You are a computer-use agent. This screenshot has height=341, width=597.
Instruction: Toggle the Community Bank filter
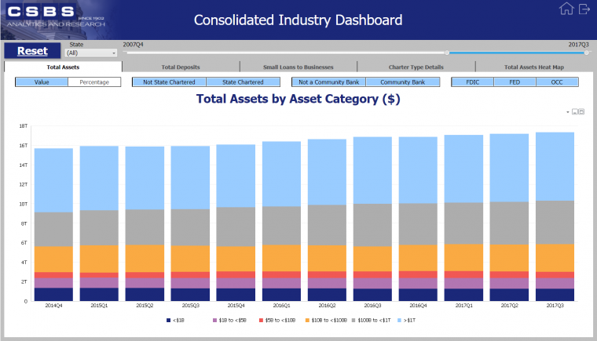click(x=402, y=82)
